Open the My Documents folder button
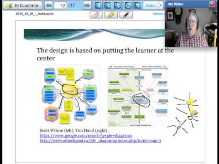Image resolution: width=219 pixels, height=164 pixels. pos(22,5)
